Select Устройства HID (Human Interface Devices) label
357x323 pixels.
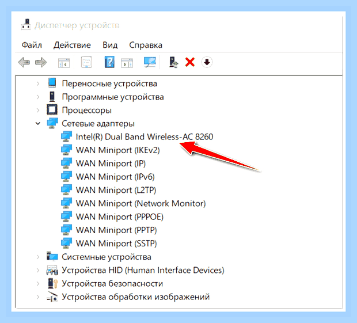pyautogui.click(x=143, y=270)
